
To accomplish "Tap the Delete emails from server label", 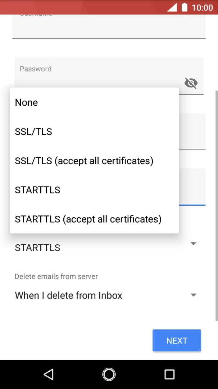I will click(x=56, y=276).
